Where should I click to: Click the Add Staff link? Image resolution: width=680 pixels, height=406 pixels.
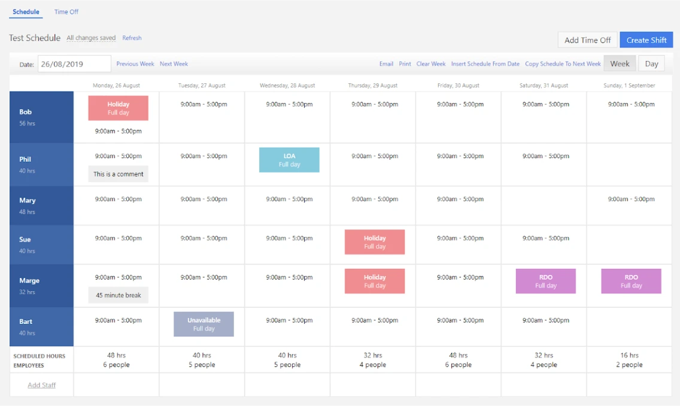pos(41,384)
